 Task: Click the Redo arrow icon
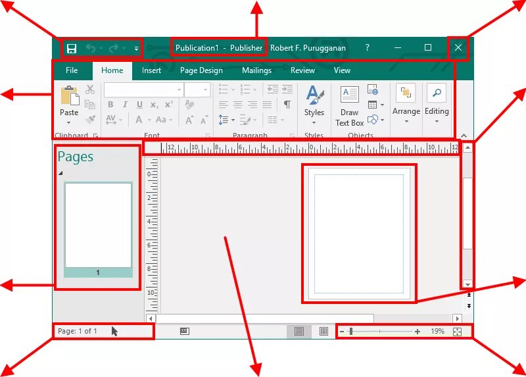114,48
